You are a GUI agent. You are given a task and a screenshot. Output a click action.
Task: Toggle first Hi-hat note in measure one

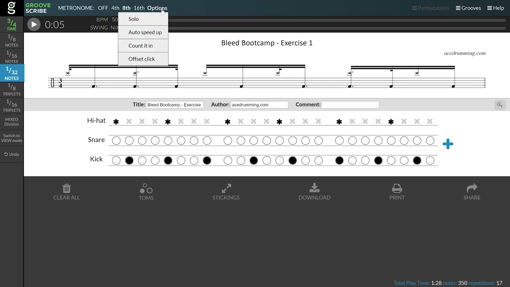coord(116,122)
